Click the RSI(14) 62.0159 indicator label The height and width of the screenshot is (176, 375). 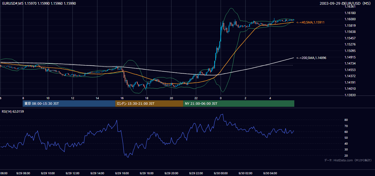[x=13, y=111]
